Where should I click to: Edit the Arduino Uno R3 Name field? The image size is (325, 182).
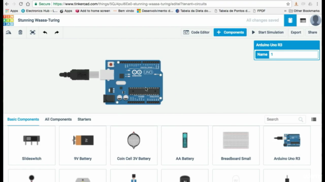tap(294, 55)
